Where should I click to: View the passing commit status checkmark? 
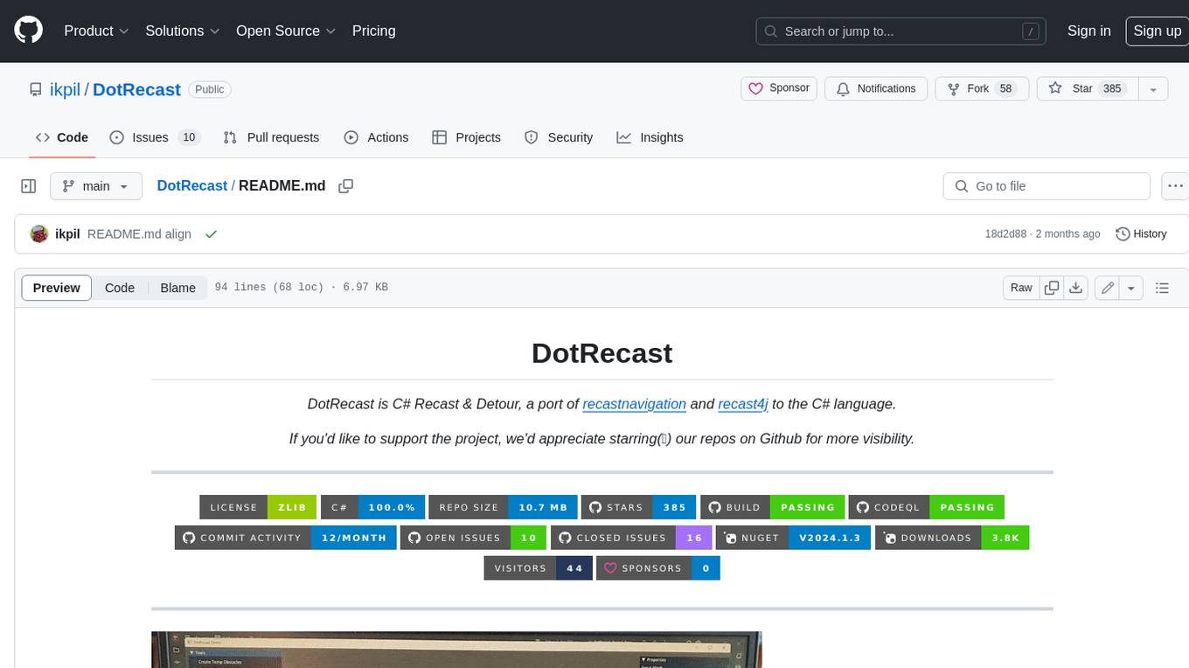(210, 234)
